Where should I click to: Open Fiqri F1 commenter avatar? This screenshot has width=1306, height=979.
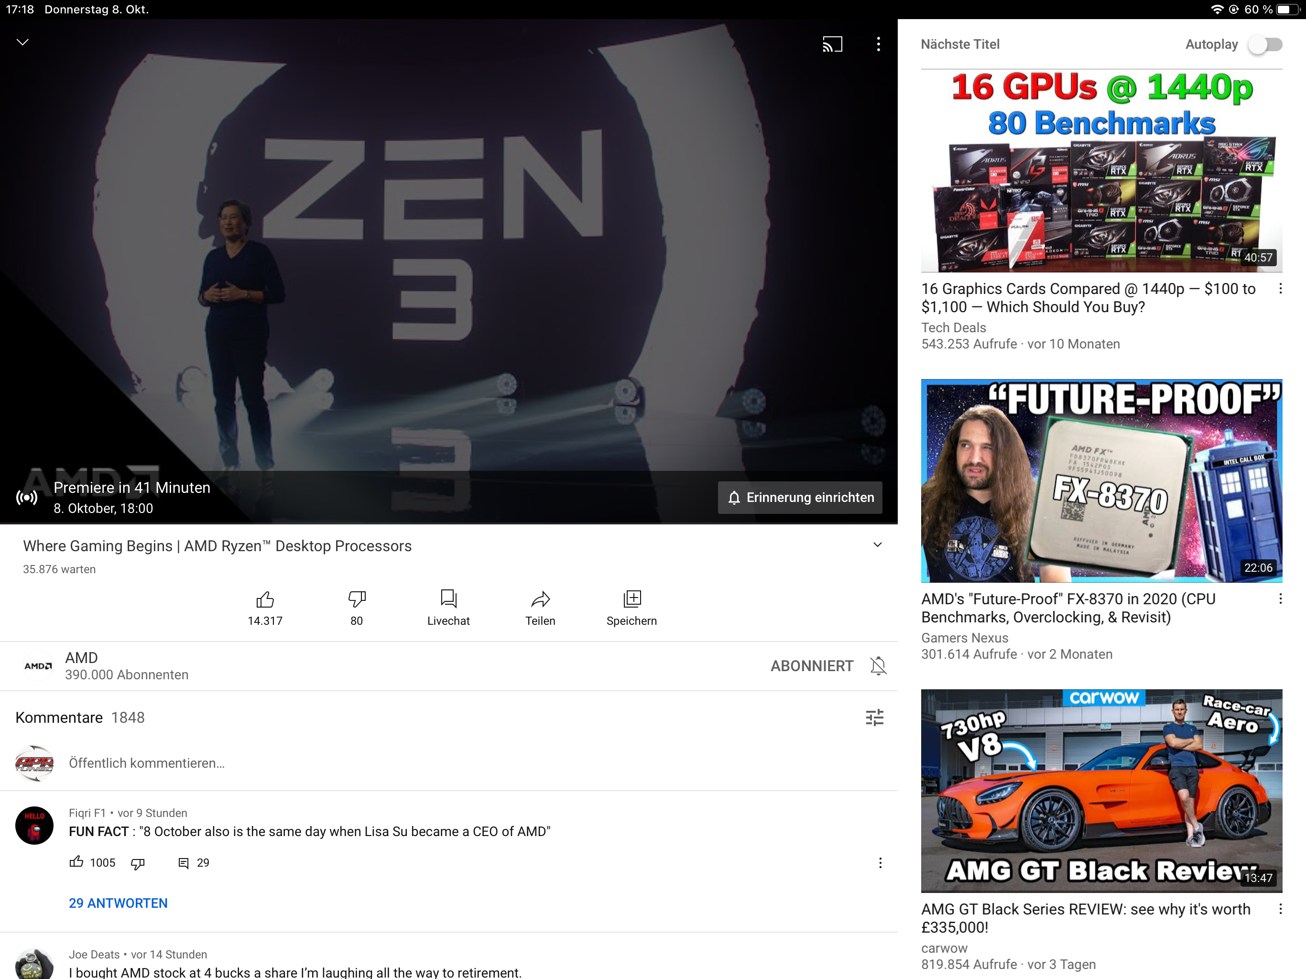click(x=34, y=826)
